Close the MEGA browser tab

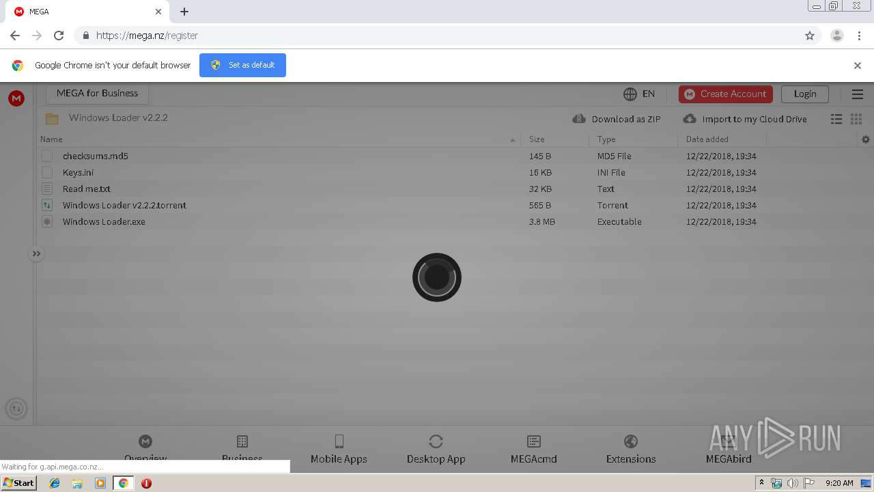158,12
